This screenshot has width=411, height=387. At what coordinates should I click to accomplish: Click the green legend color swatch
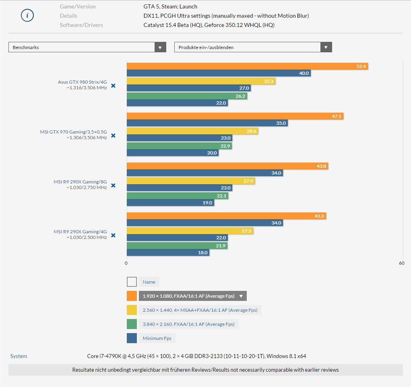click(x=132, y=324)
